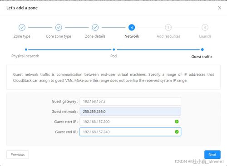
Task: Click the Guest netmask input field
Action: (130, 112)
